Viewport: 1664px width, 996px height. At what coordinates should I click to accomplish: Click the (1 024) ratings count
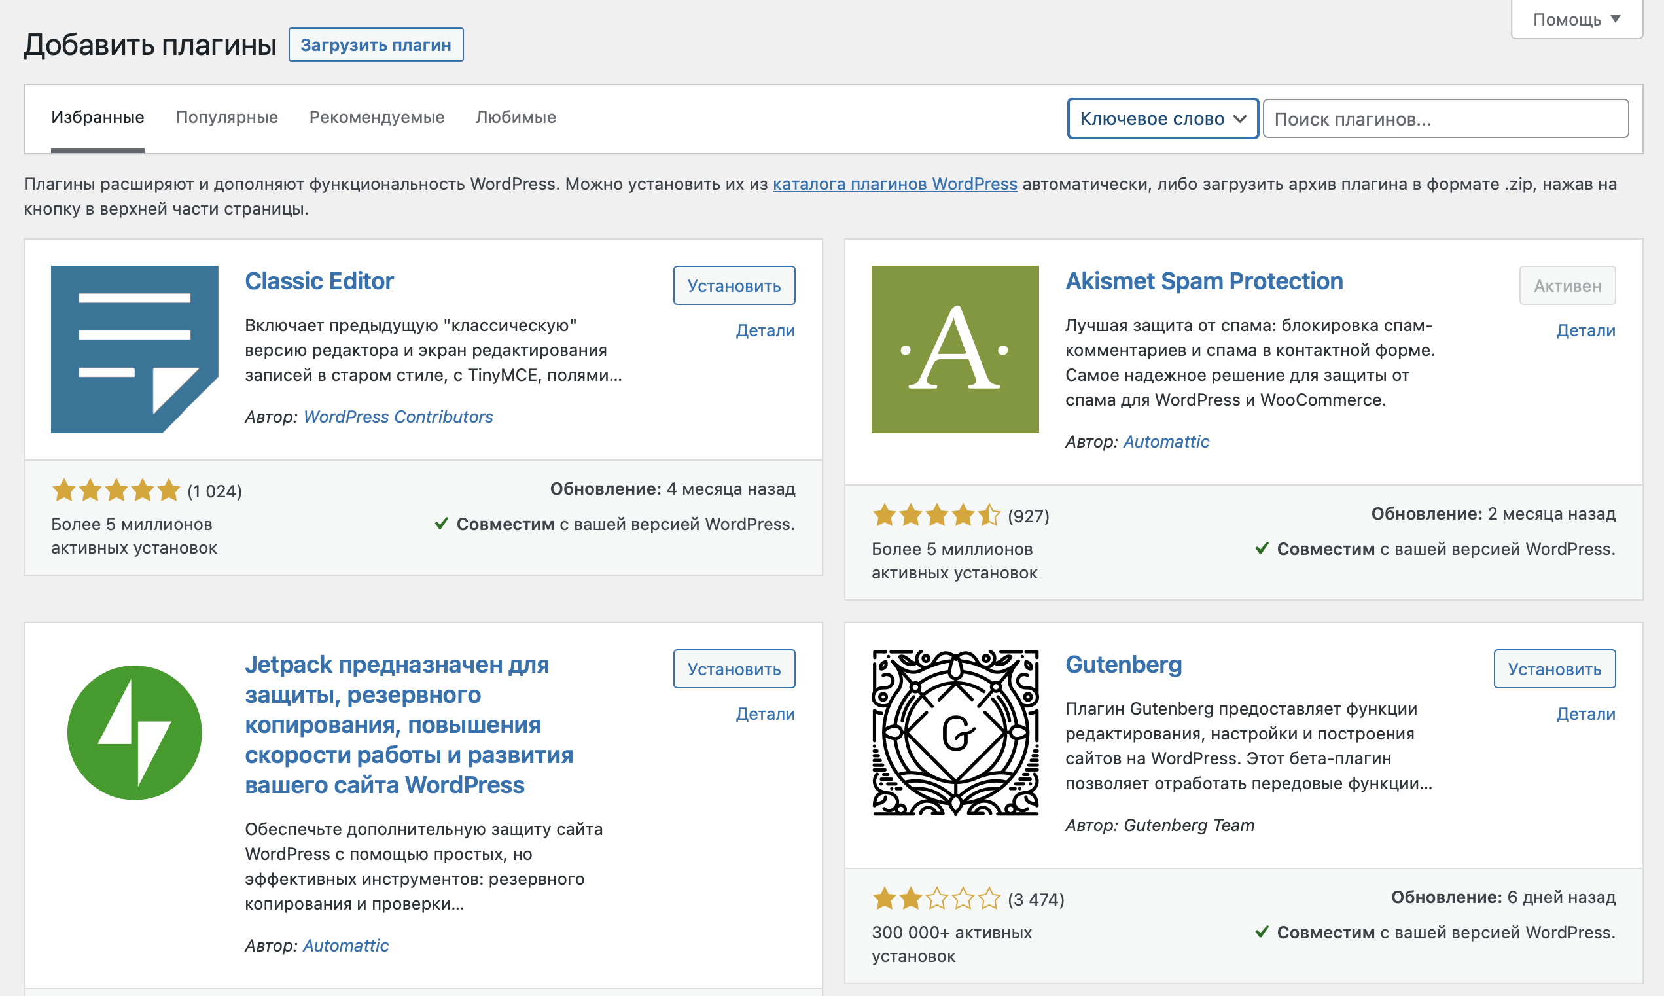pyautogui.click(x=215, y=491)
